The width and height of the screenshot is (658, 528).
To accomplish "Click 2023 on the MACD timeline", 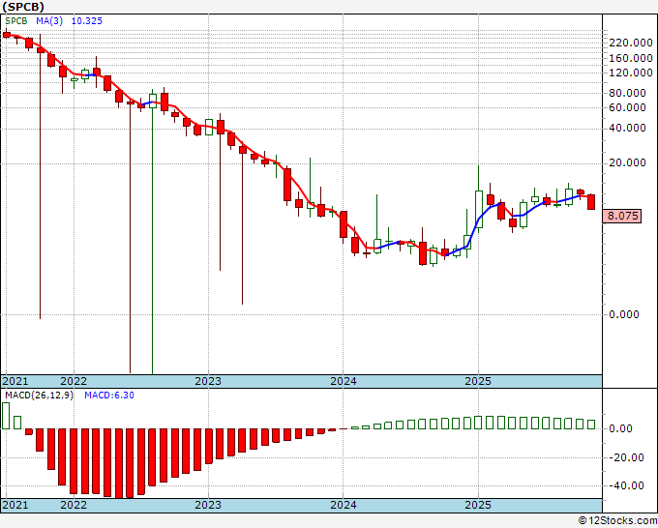I will tap(208, 505).
